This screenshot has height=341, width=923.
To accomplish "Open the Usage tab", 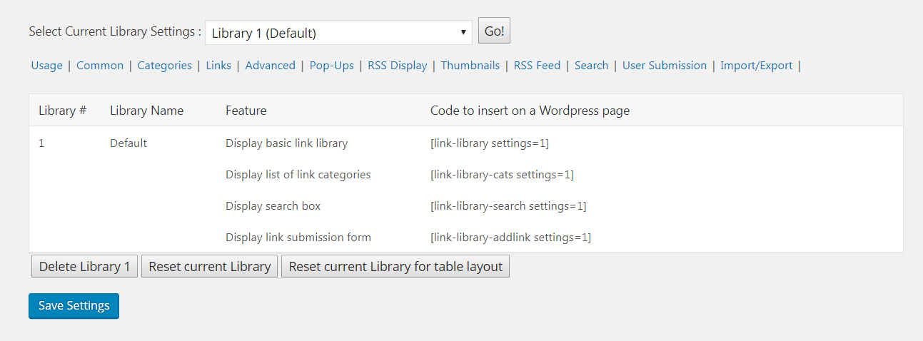I will point(46,66).
